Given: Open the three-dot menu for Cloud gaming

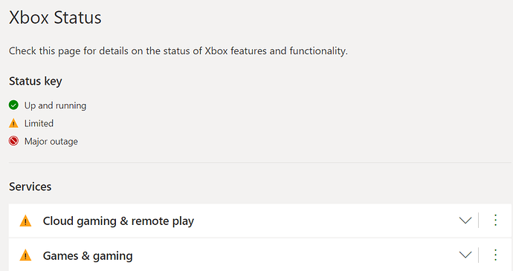Looking at the screenshot, I should 495,221.
